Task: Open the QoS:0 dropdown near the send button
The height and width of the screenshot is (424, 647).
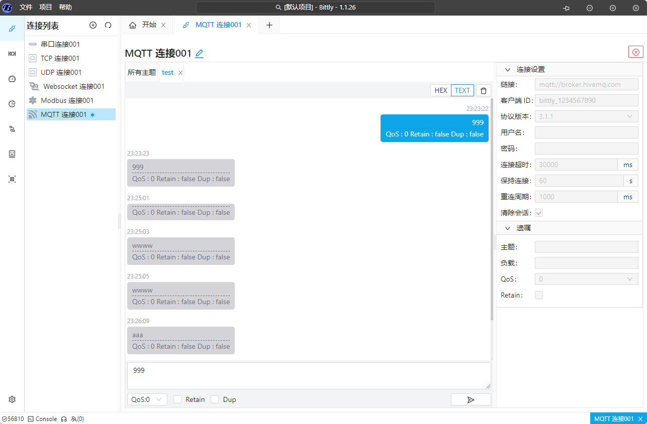Action: (147, 399)
